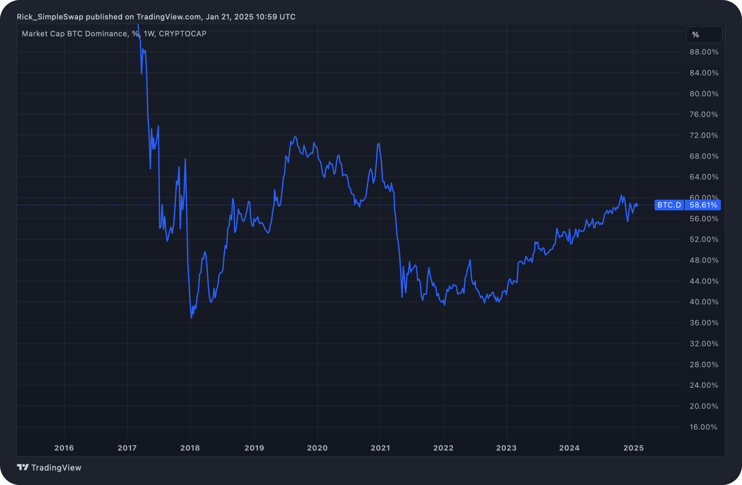Click the 2021 time axis label
Screen dimensions: 742x485
(380, 448)
